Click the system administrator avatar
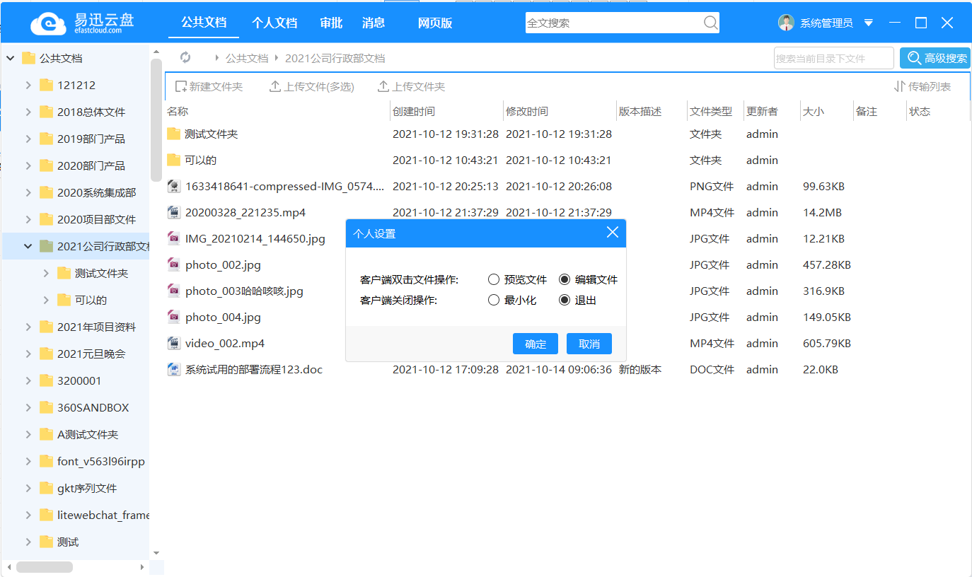Screen dimensions: 972x577 pos(787,22)
